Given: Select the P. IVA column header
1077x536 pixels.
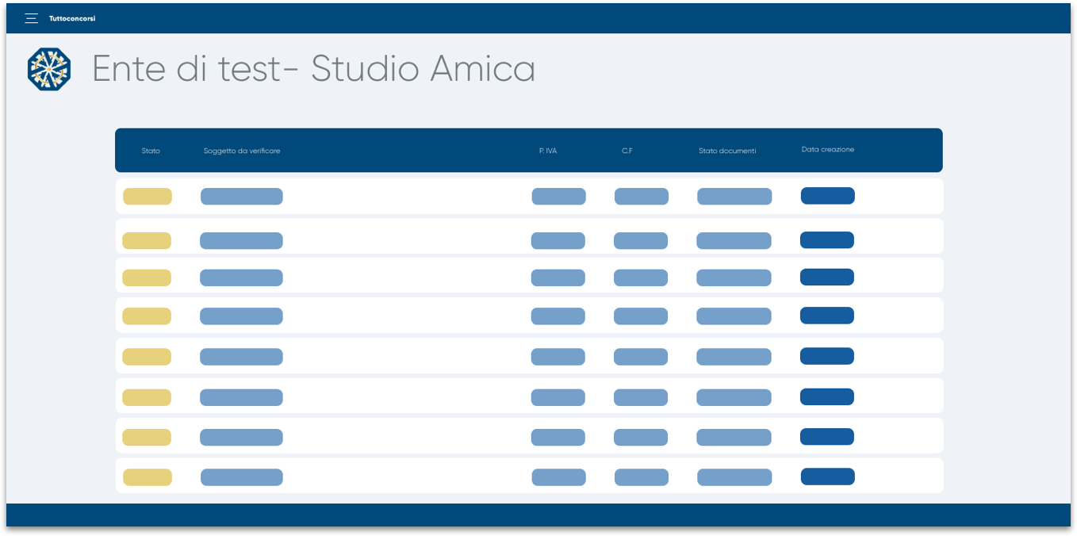Looking at the screenshot, I should [x=548, y=151].
